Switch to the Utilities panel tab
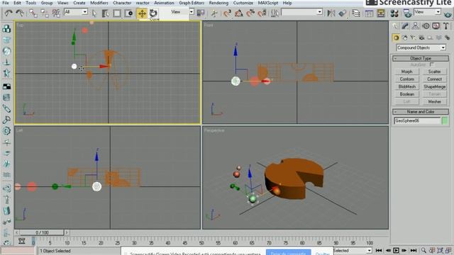This screenshot has height=255, width=454. (x=446, y=26)
